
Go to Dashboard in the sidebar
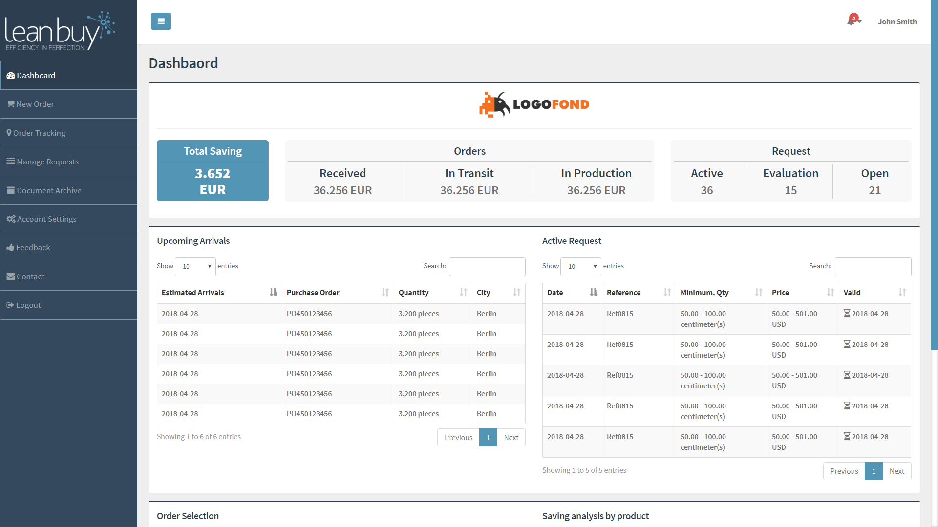69,75
